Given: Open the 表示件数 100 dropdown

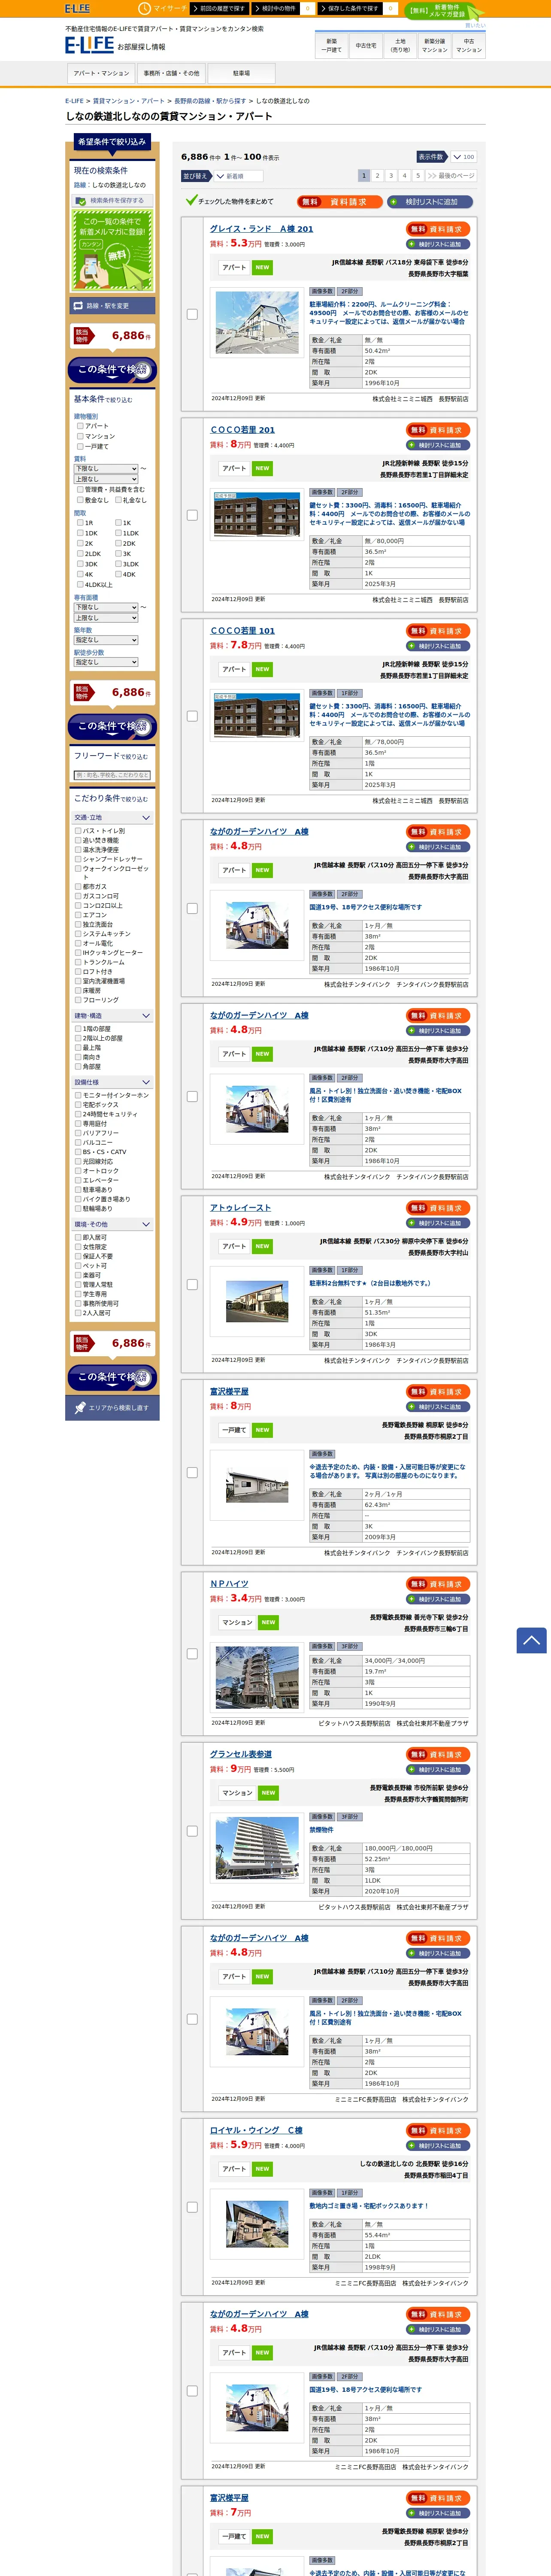Looking at the screenshot, I should [463, 157].
